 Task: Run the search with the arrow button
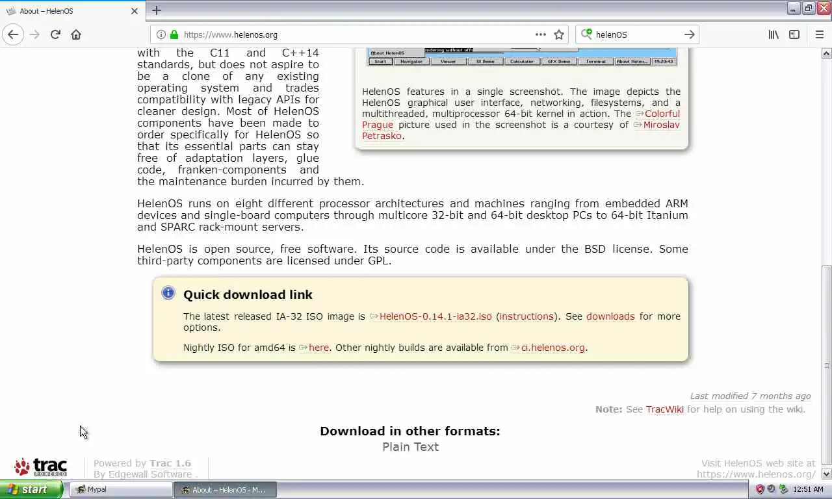(x=689, y=34)
